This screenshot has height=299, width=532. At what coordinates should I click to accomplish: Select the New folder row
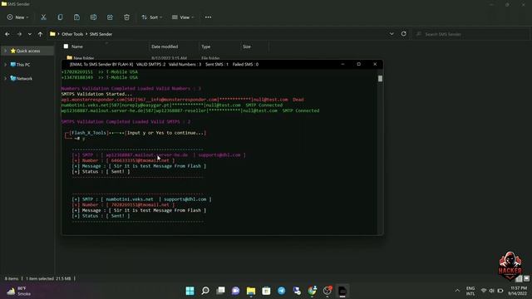tap(127, 58)
